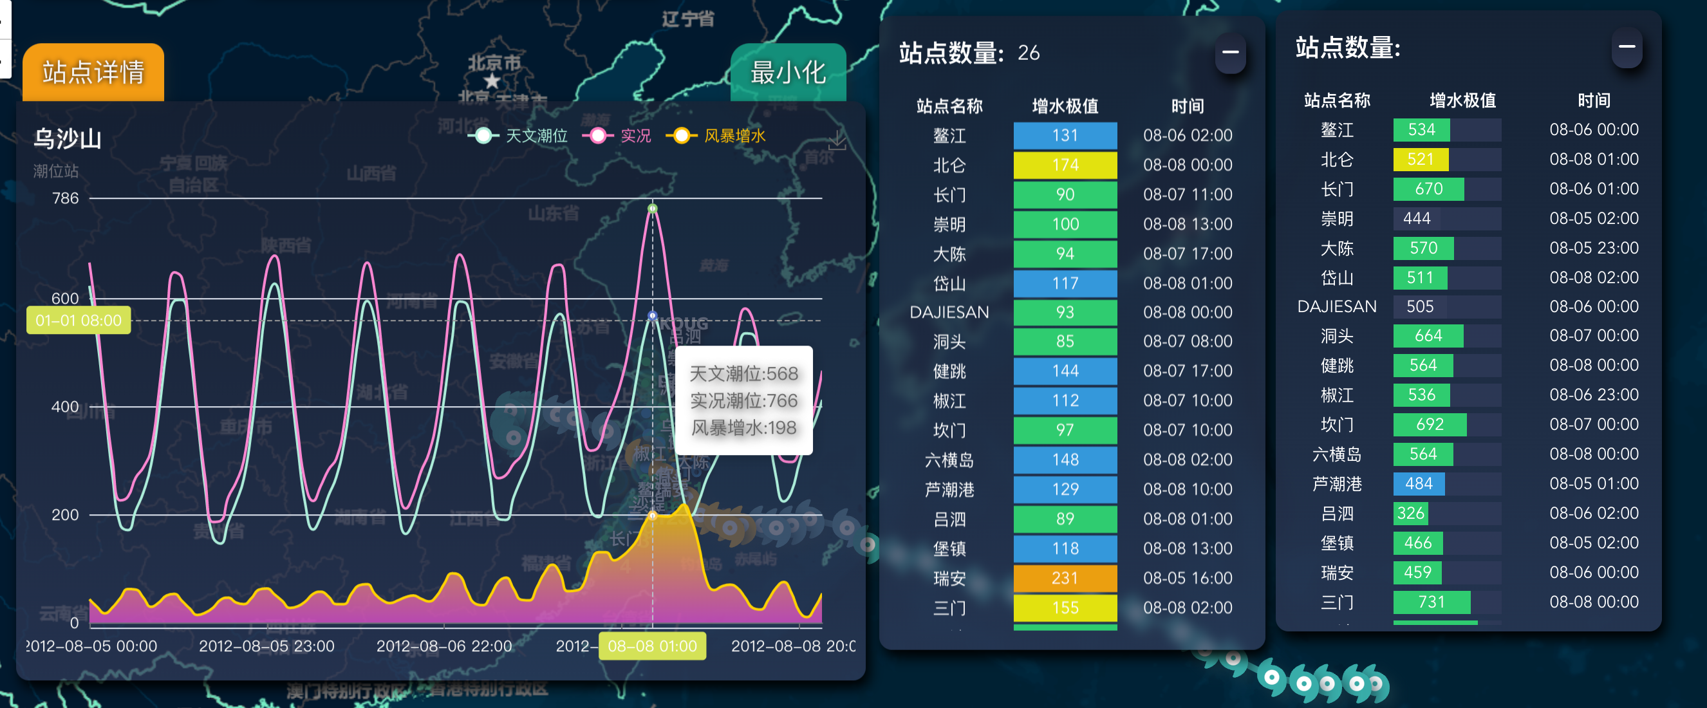Click 芦潮港 blue bar value 484
Screen dimensions: 1707x708
click(x=1418, y=484)
